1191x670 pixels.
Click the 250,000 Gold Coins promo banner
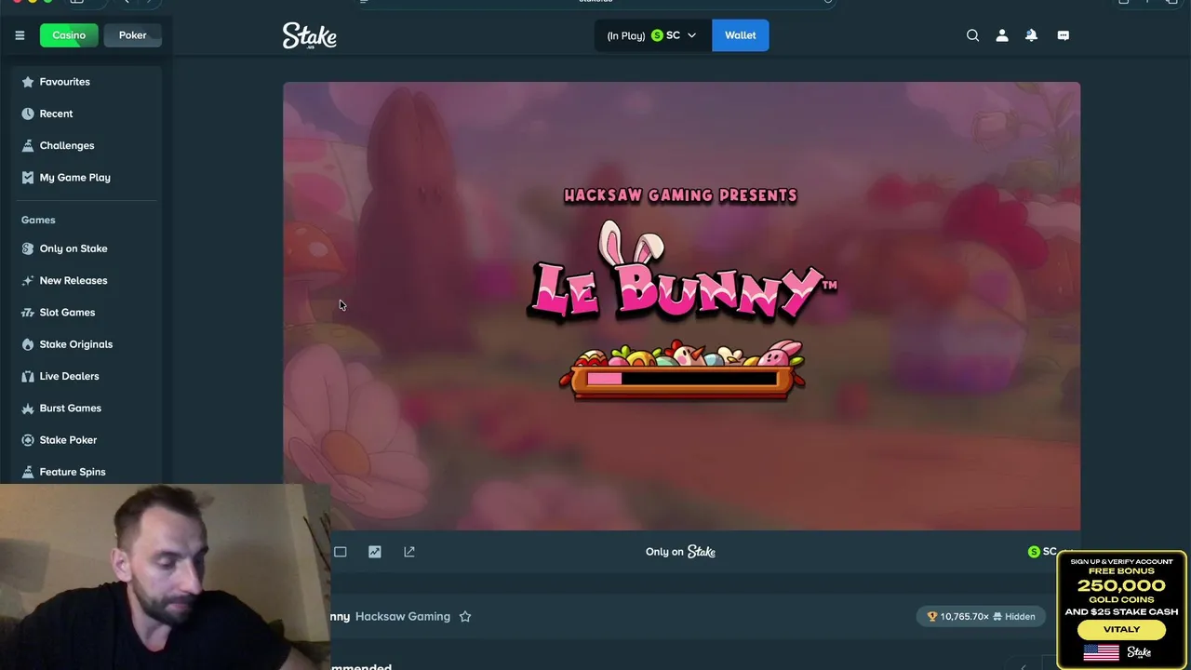(x=1121, y=609)
